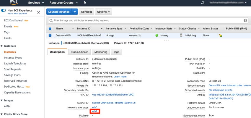This screenshot has height=118, width=251.
Task: Open Dedicated Hosts in sidebar
Action: click(14, 87)
